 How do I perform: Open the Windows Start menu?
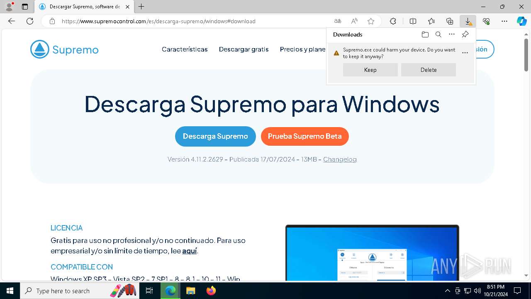[10, 291]
